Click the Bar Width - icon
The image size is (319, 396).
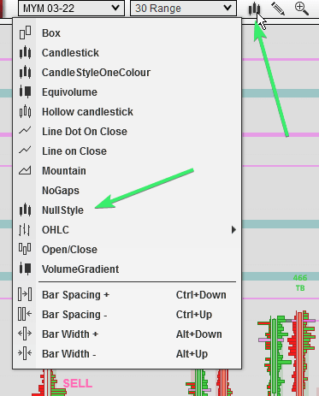coord(25,353)
